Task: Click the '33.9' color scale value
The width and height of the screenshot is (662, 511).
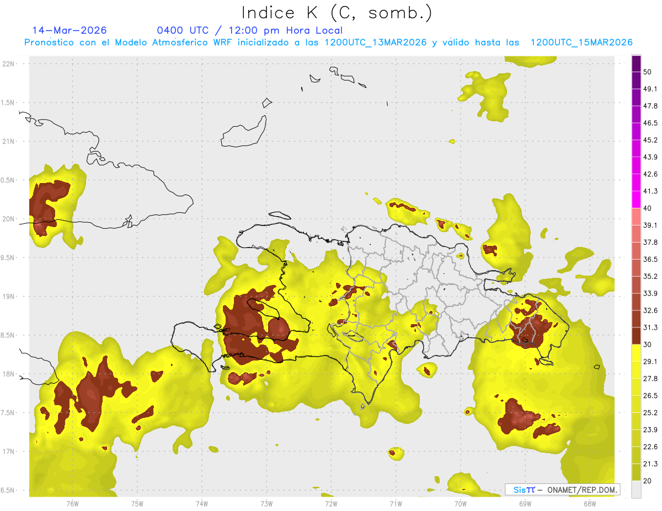Action: coord(650,294)
